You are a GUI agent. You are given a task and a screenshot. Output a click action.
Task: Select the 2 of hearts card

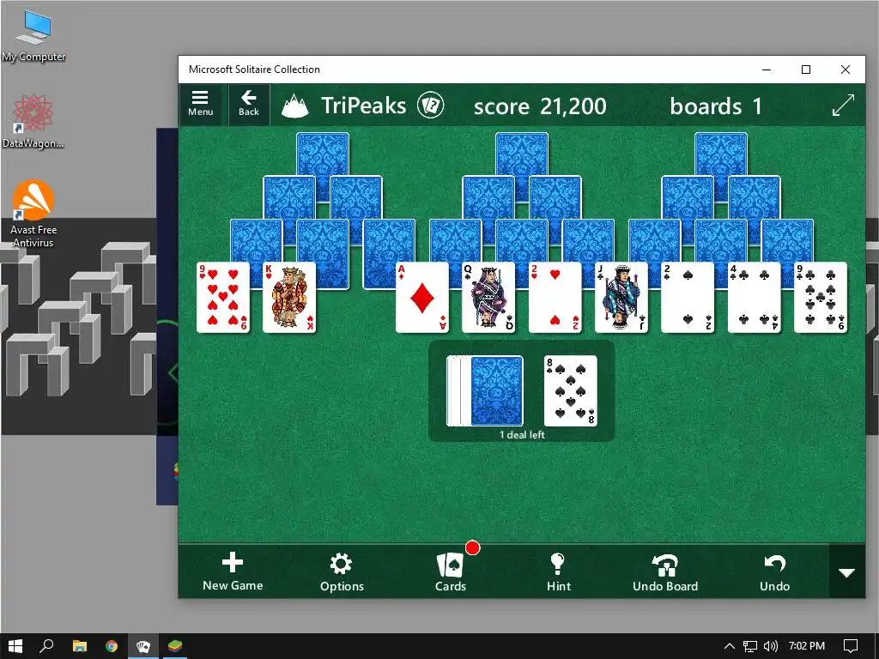point(555,298)
